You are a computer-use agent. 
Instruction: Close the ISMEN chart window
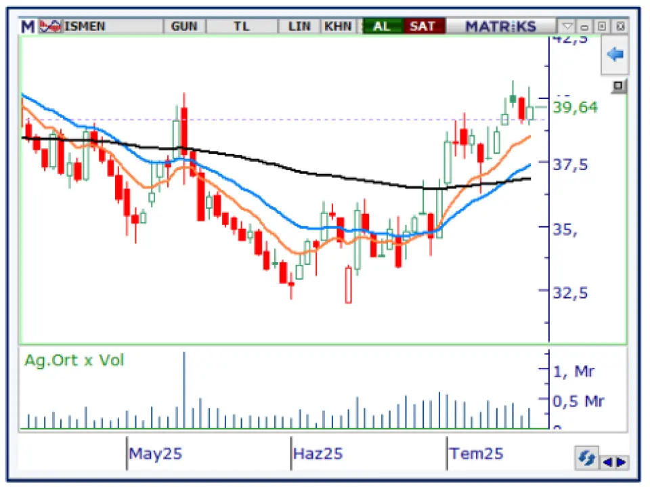pos(620,27)
